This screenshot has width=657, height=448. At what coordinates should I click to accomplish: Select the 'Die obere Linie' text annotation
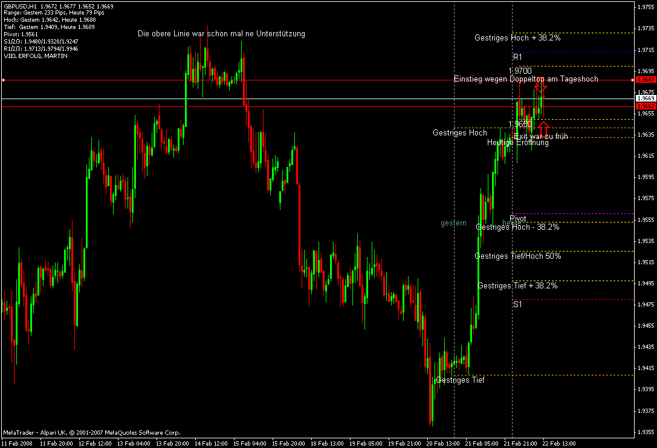click(221, 33)
